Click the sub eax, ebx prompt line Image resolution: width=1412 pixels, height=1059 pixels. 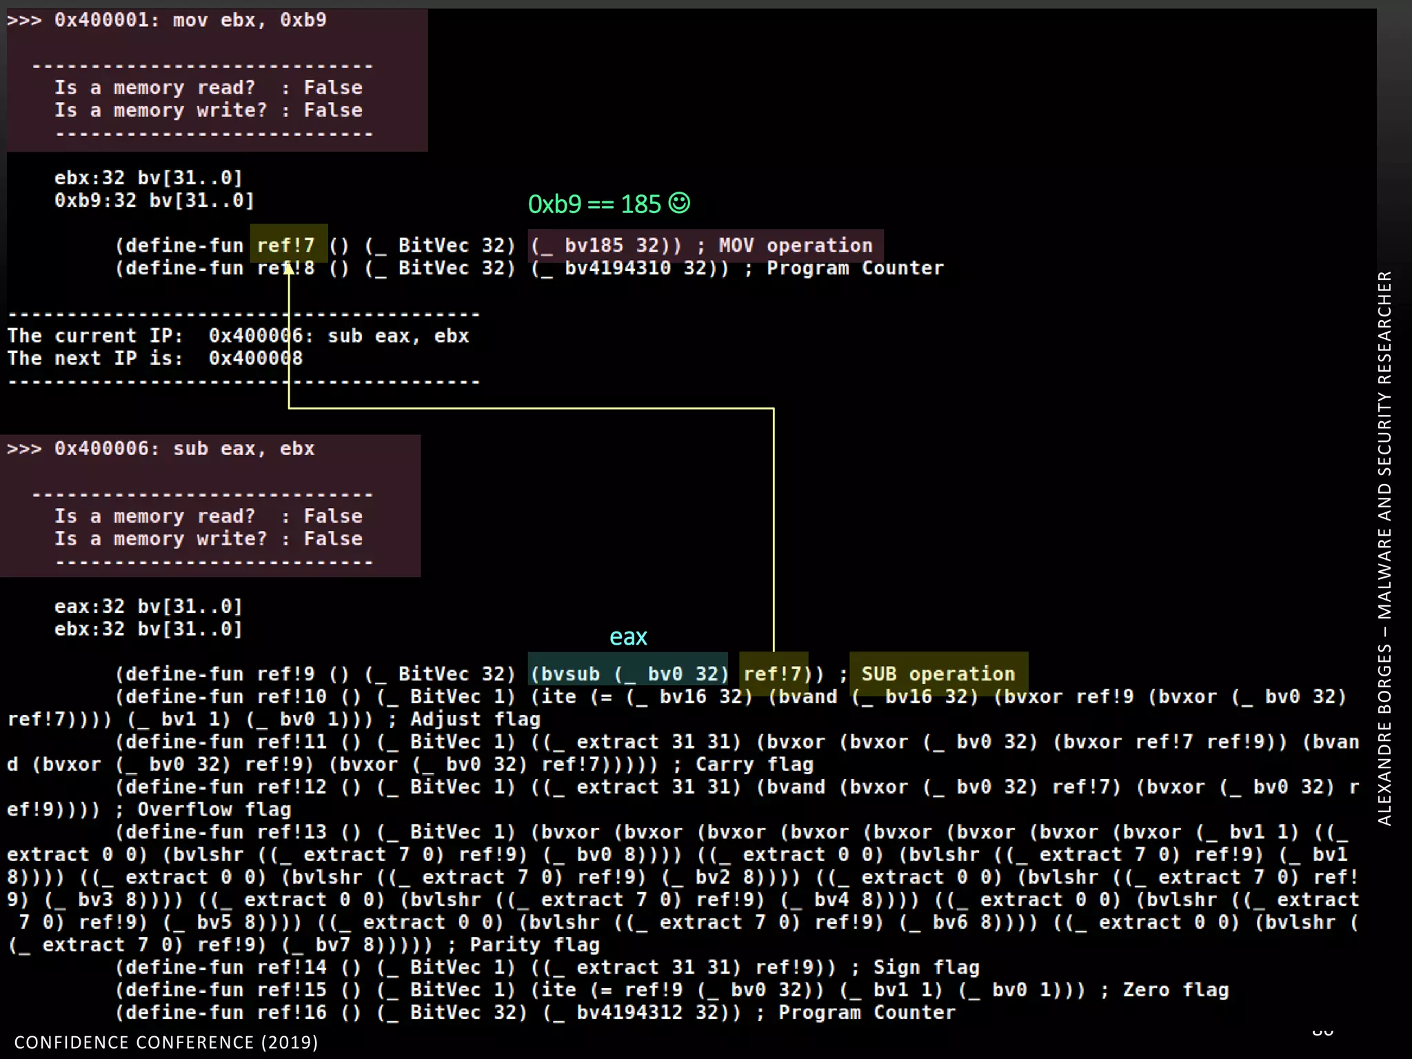[161, 448]
